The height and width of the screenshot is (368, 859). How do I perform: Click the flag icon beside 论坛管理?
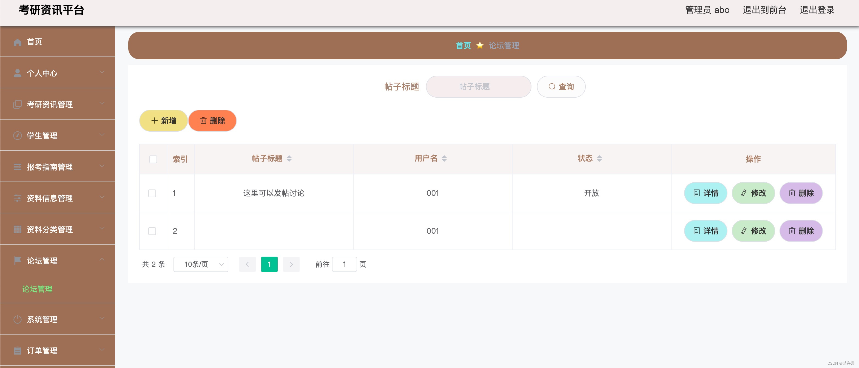click(17, 261)
